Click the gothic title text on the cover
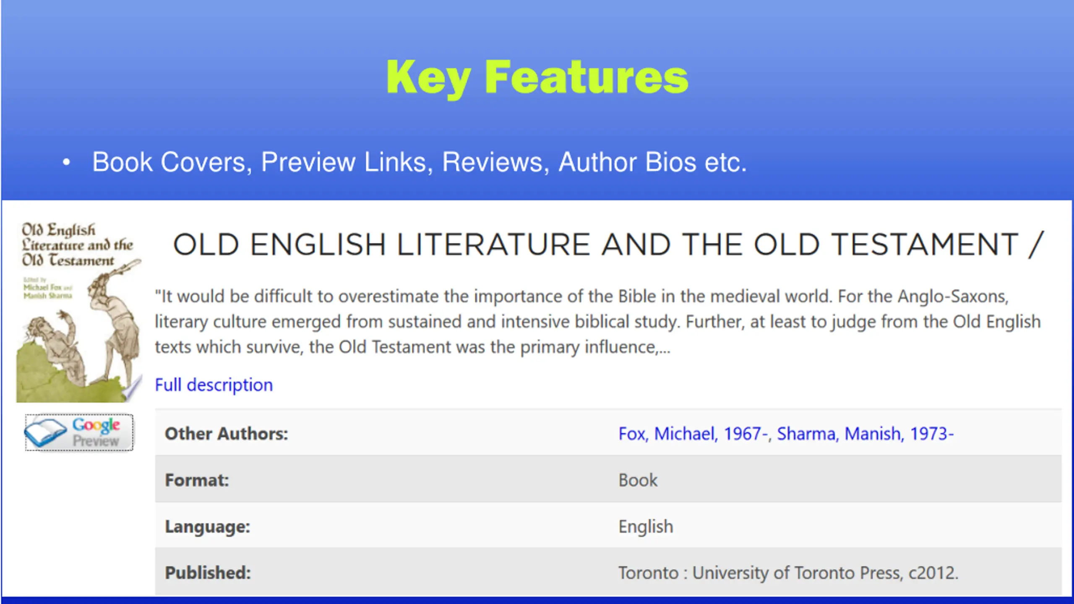This screenshot has width=1074, height=604. pos(78,245)
